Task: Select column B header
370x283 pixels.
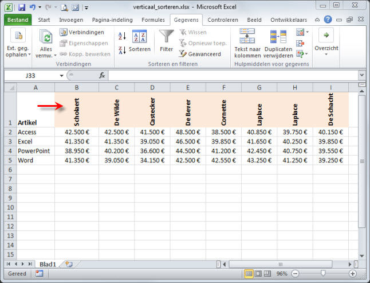Action: point(77,88)
